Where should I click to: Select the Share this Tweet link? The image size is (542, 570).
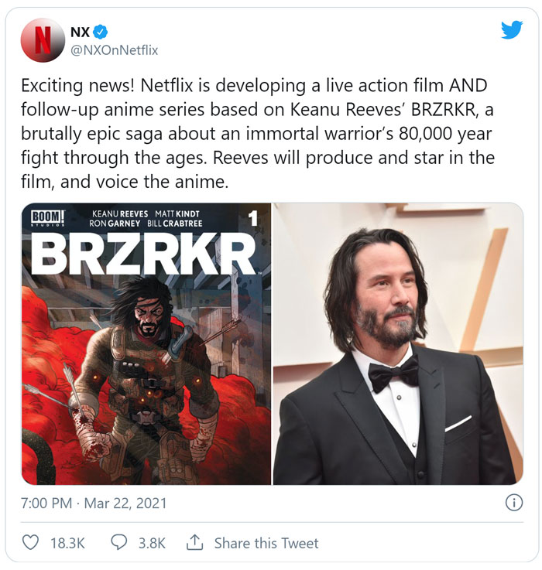coord(266,543)
